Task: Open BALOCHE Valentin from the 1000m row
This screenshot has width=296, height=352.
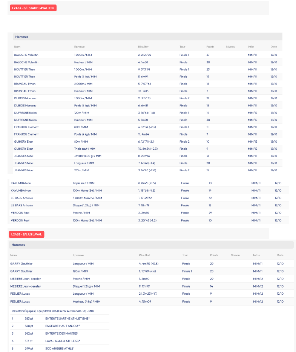Action: (26, 55)
